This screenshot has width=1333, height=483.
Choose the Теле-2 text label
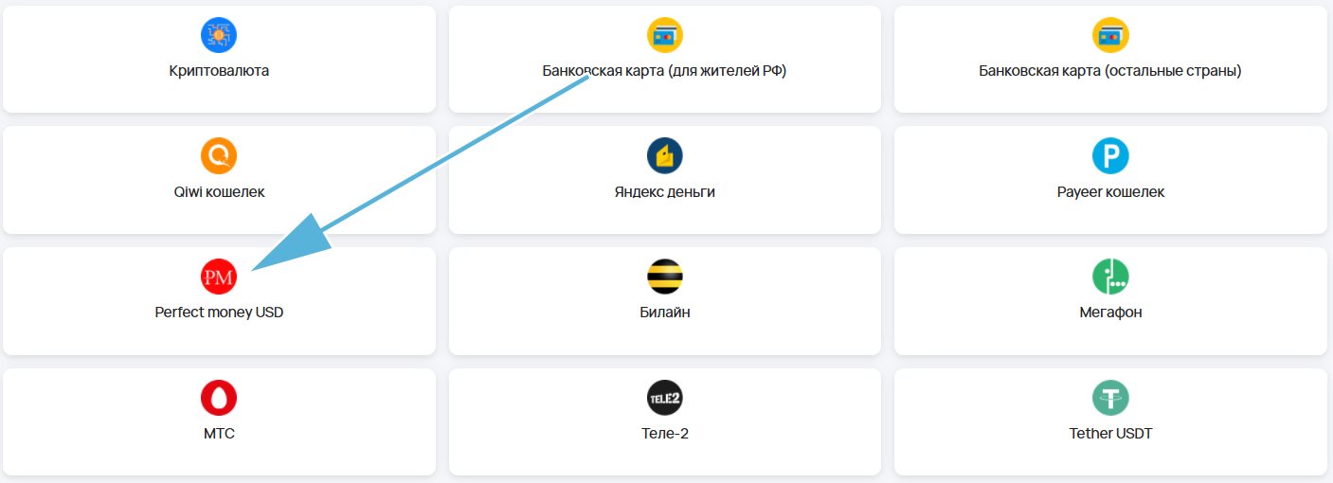665,434
